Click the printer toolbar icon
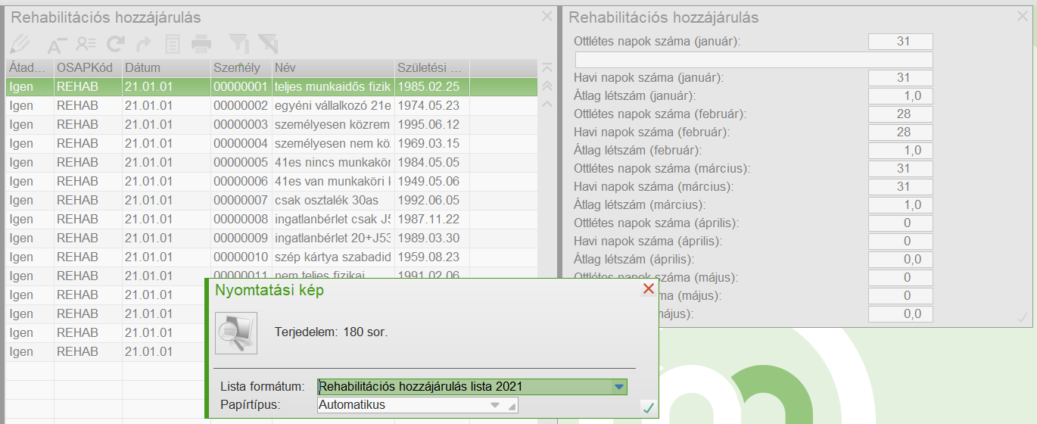The image size is (1037, 424). click(201, 44)
